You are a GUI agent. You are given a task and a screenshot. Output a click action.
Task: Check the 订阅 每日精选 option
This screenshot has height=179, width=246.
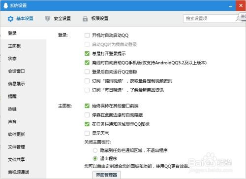pos(87,90)
